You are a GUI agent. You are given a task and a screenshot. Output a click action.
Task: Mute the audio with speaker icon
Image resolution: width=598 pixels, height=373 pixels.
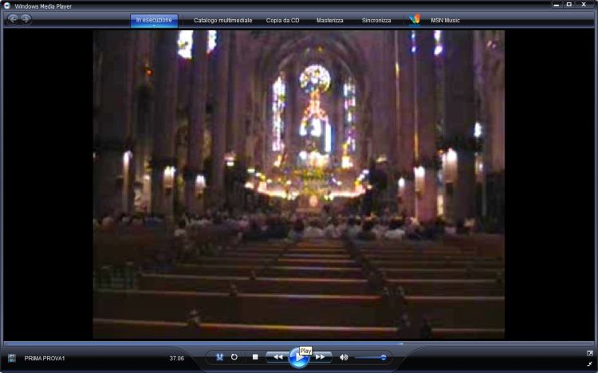click(x=344, y=357)
